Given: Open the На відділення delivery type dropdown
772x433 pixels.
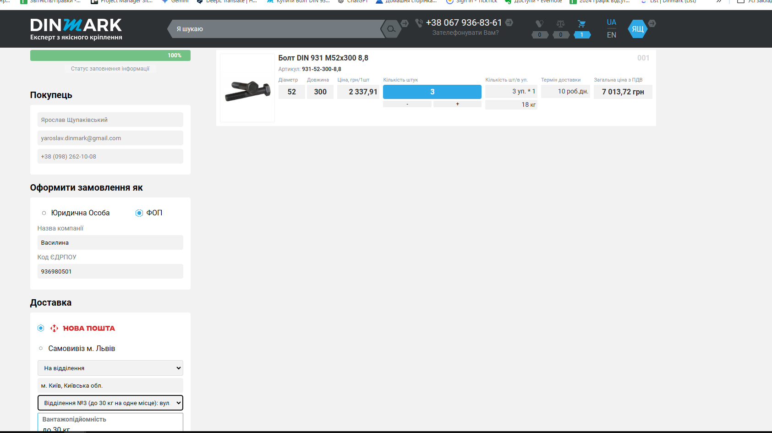Looking at the screenshot, I should point(110,368).
